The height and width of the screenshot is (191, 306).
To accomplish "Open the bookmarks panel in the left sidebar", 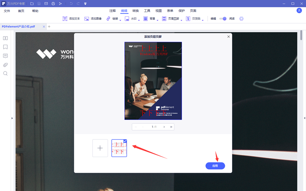I will click(x=5, y=47).
